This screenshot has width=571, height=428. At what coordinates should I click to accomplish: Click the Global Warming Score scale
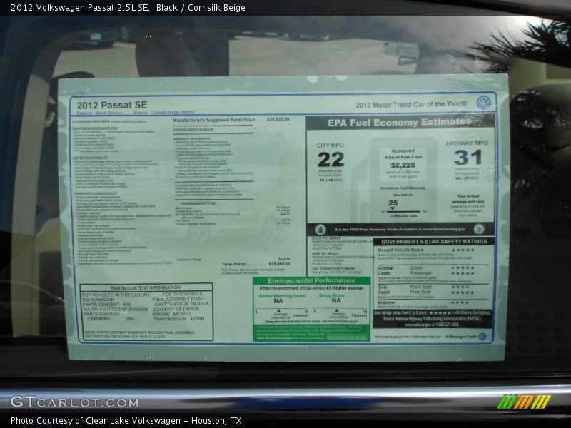coord(282,312)
